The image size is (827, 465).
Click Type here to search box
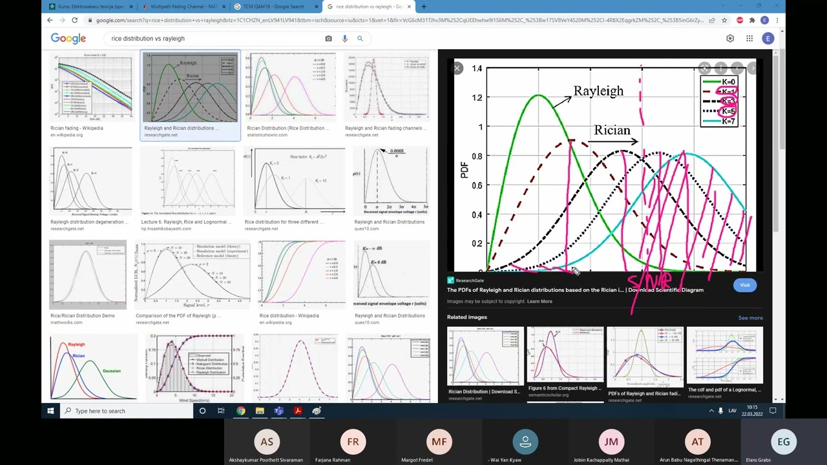[126, 411]
